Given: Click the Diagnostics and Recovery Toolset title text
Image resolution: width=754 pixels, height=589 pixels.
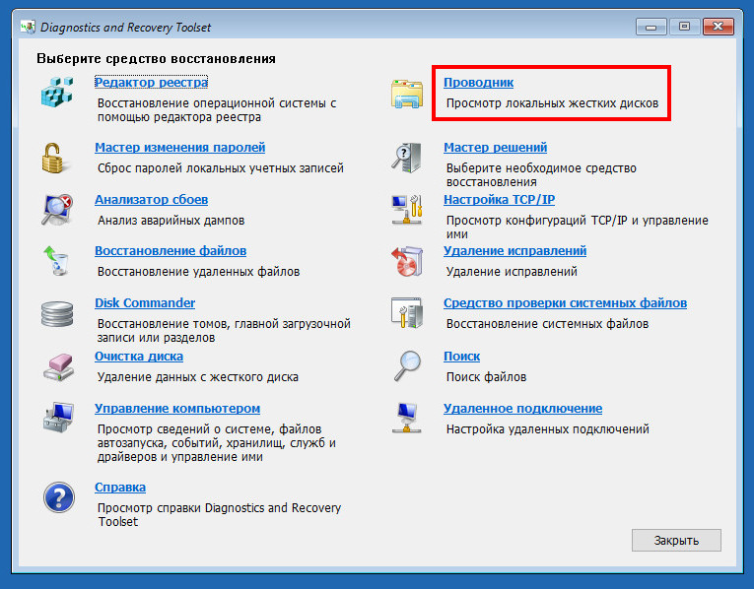Looking at the screenshot, I should pyautogui.click(x=125, y=28).
